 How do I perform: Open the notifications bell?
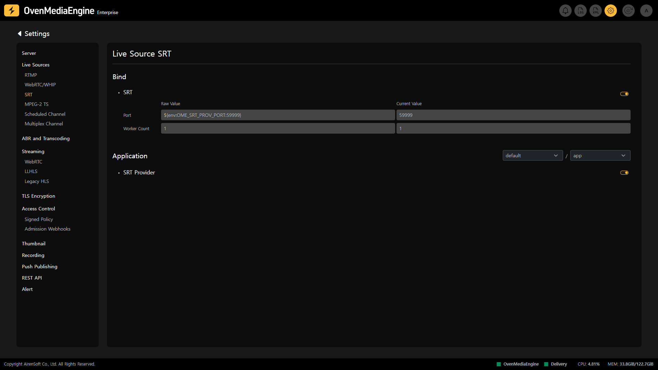click(x=565, y=11)
